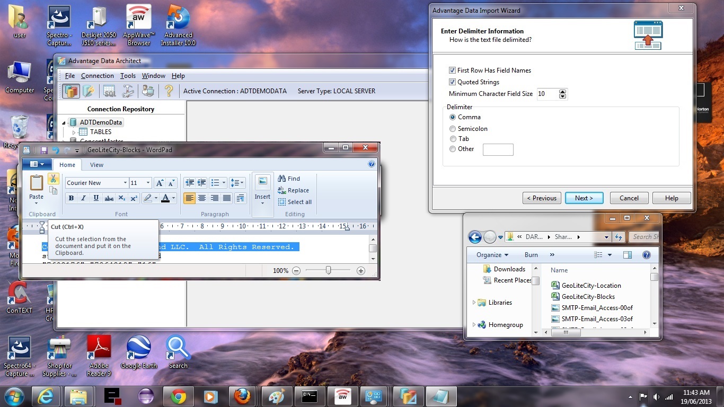Expand the TABLES tree node

coord(74,132)
